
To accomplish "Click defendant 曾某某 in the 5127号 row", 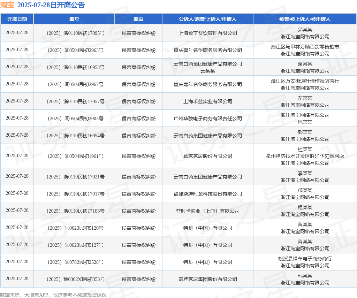I will (305, 242).
